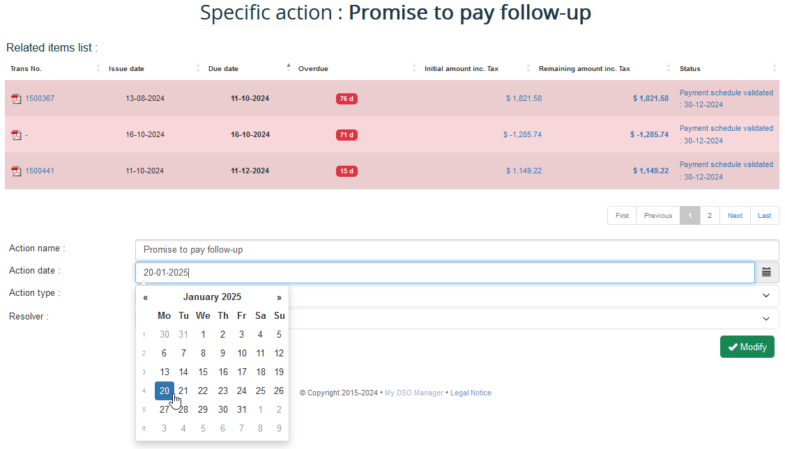Open PDF icon for invoice 1500441
The height and width of the screenshot is (449, 785).
[16, 171]
